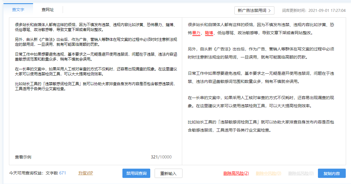Select the red-underlined word 暴力
This screenshot has width=351, height=184.
click(196, 33)
